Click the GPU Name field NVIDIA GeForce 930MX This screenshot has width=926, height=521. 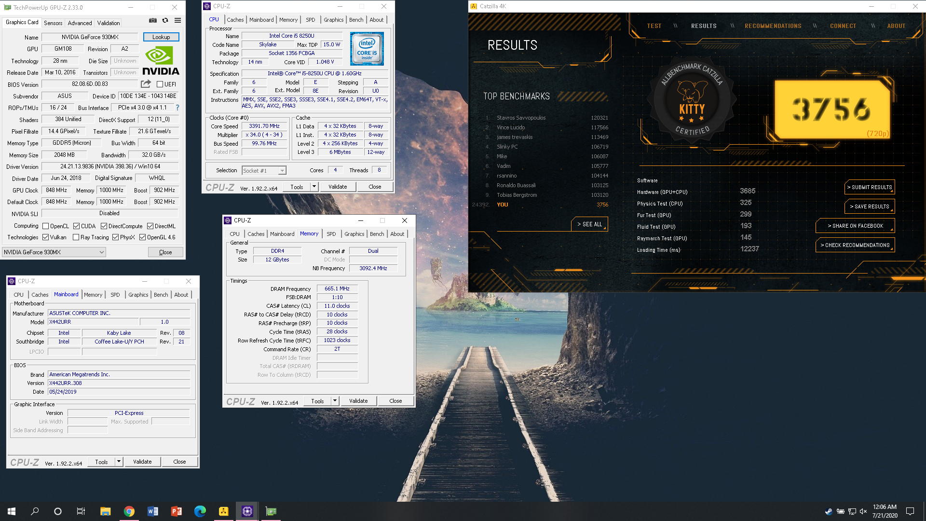(90, 37)
